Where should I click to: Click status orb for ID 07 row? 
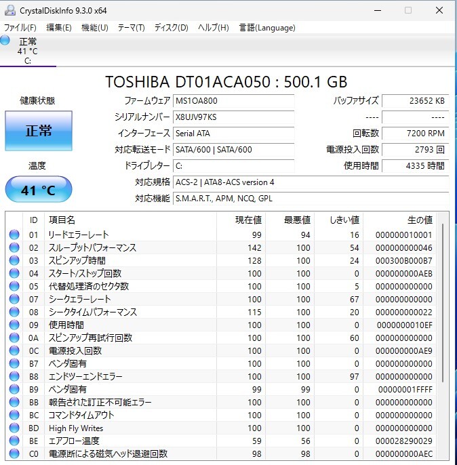[14, 299]
